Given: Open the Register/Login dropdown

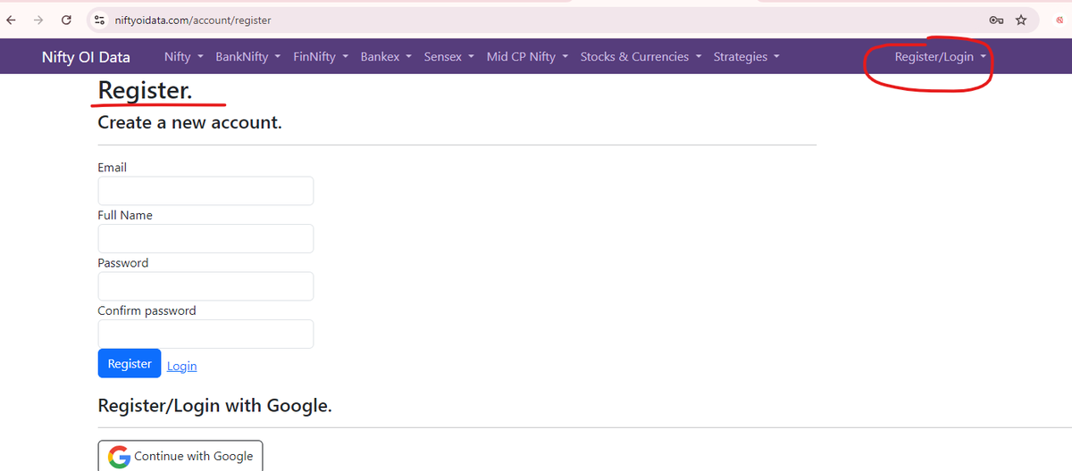Looking at the screenshot, I should [941, 57].
